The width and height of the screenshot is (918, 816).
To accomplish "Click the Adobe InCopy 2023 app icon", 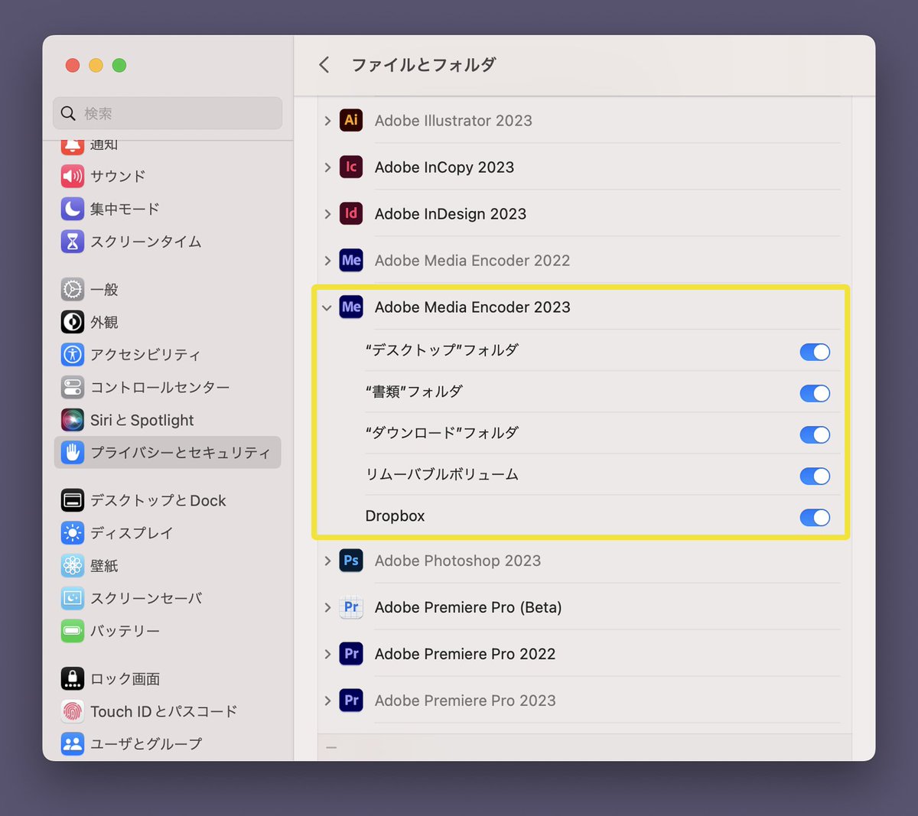I will point(351,167).
